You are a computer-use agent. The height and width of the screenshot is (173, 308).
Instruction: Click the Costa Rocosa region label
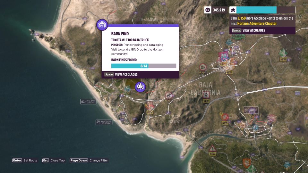[x=174, y=119]
